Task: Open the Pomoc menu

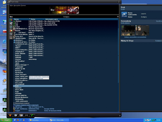Action: (x=24, y=6)
